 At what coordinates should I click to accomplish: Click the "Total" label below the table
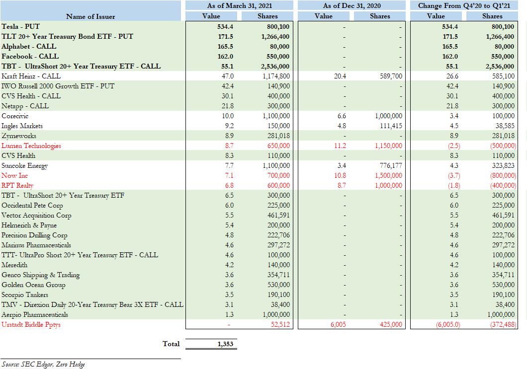pos(171,344)
